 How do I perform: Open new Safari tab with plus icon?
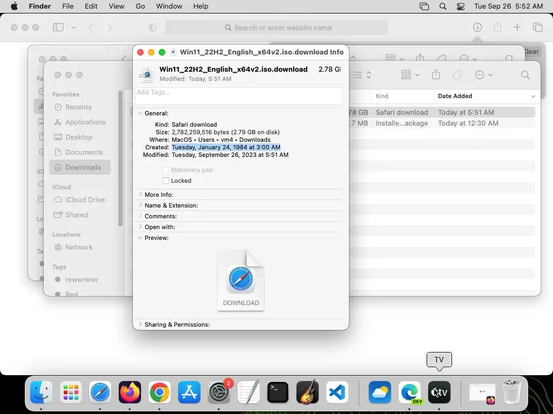(517, 27)
